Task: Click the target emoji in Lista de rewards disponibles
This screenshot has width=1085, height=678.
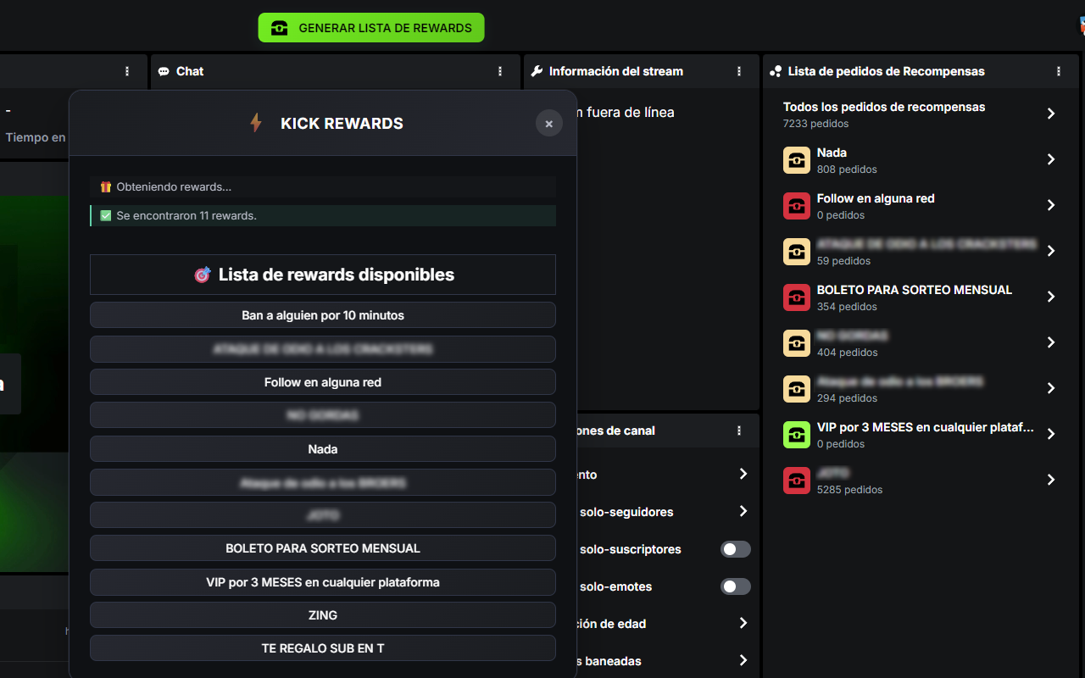Action: 202,275
